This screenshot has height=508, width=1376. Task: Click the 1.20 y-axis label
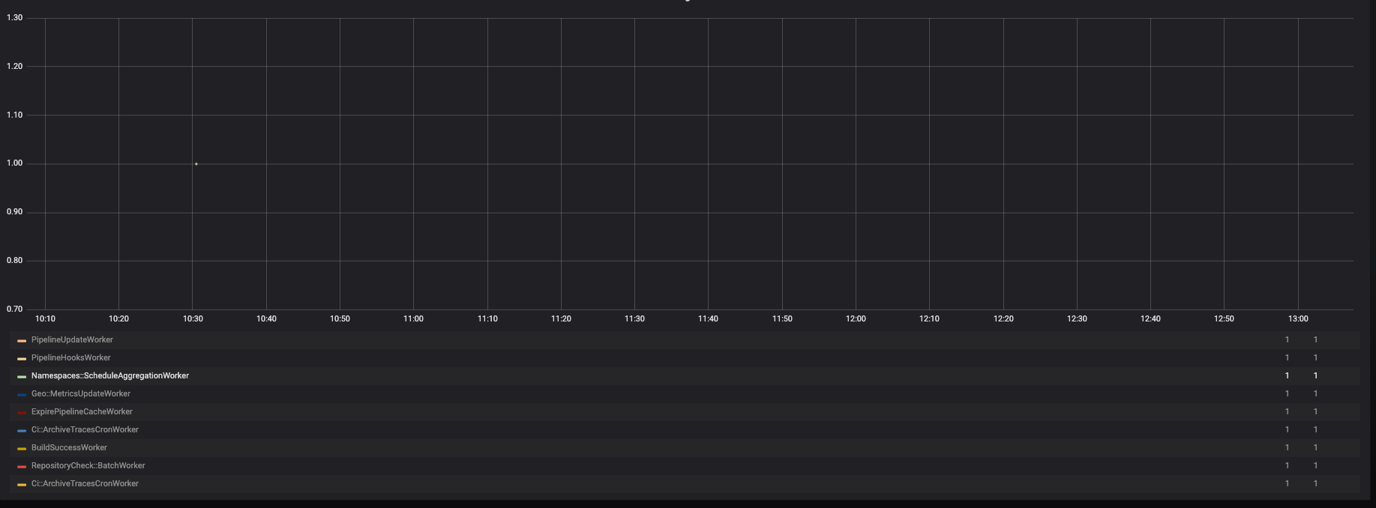15,67
